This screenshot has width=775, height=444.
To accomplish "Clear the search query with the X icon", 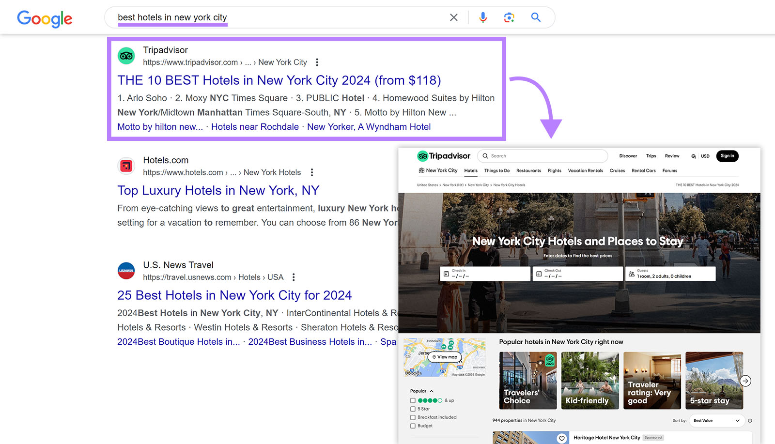I will click(453, 17).
